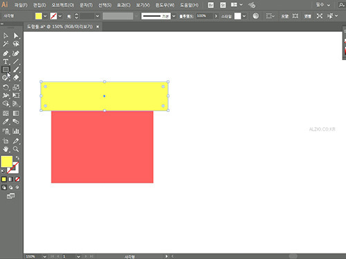Expand the opacity slider arrow next to 100%
The width and height of the screenshot is (346, 259).
click(x=216, y=16)
